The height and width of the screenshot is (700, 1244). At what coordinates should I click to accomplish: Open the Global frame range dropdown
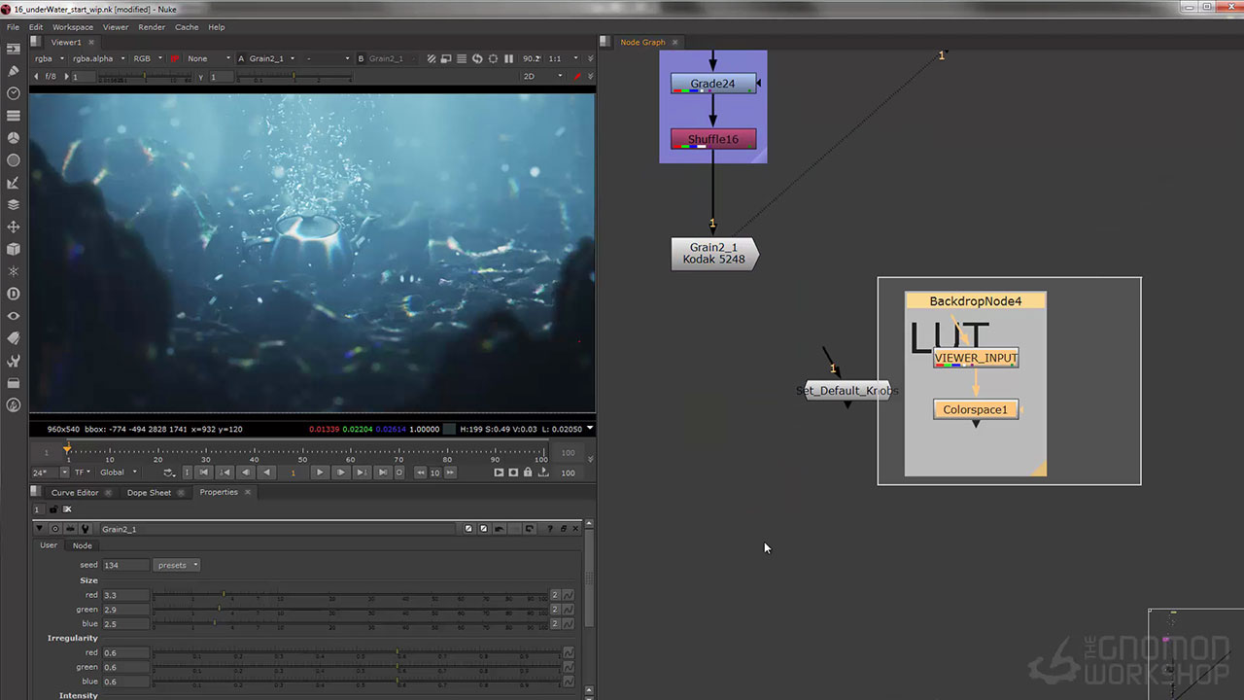tap(119, 472)
